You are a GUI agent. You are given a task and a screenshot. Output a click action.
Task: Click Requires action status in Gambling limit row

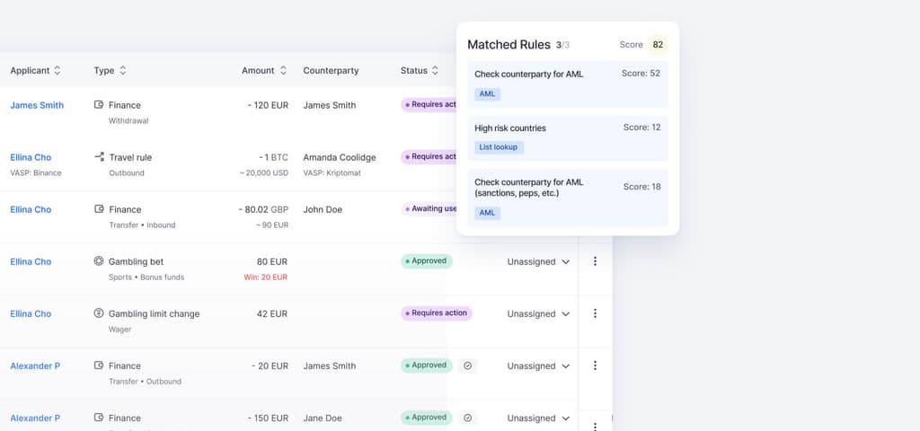click(x=437, y=313)
